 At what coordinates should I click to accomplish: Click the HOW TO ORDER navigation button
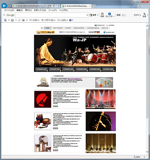coord(58,28)
